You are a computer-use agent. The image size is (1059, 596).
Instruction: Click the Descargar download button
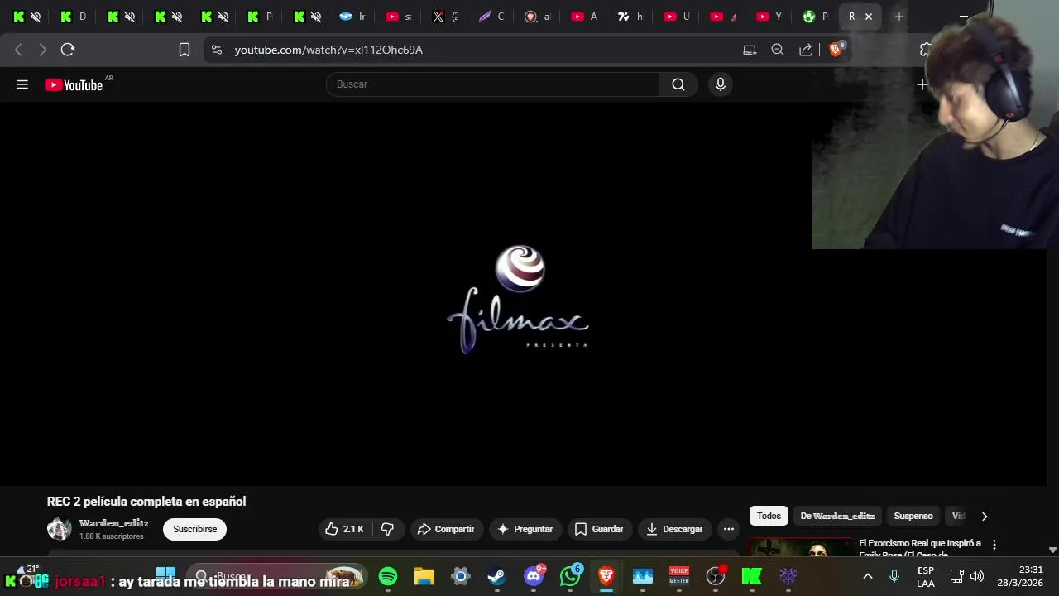coord(674,529)
